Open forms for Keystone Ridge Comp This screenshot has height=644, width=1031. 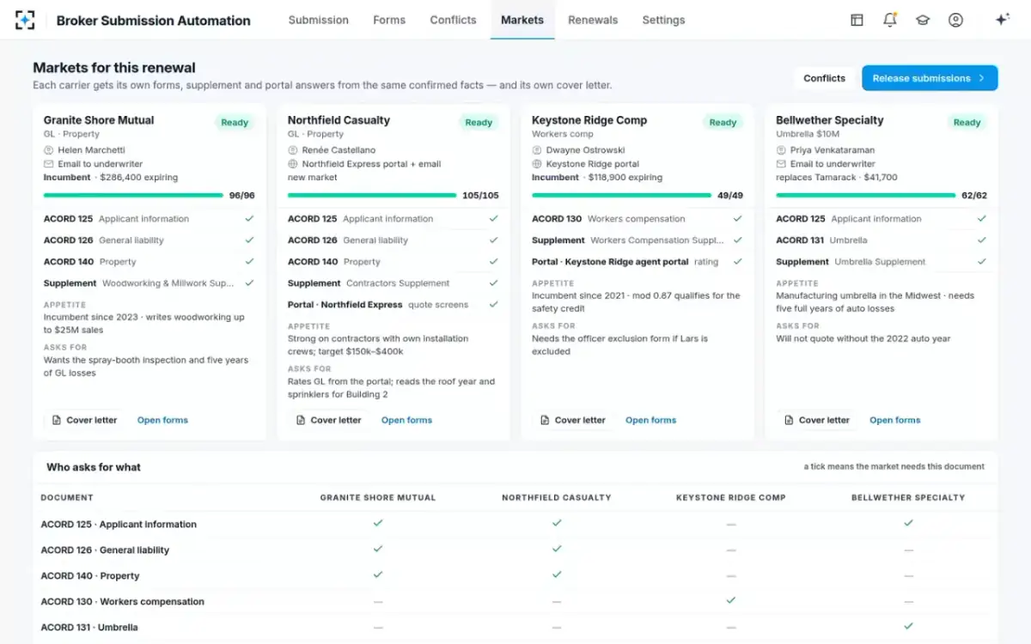(x=650, y=420)
